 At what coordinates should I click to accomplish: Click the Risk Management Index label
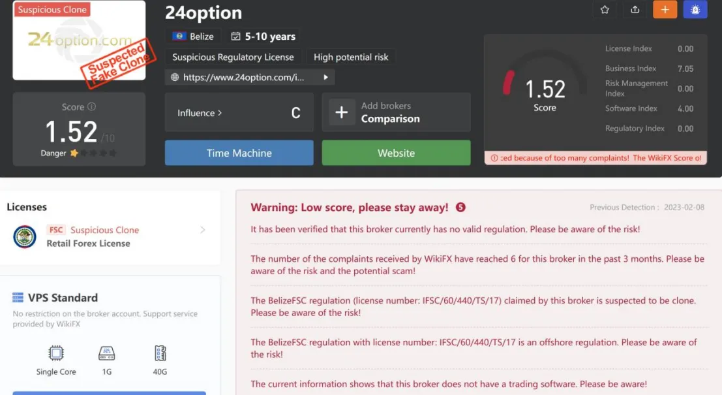(x=637, y=88)
